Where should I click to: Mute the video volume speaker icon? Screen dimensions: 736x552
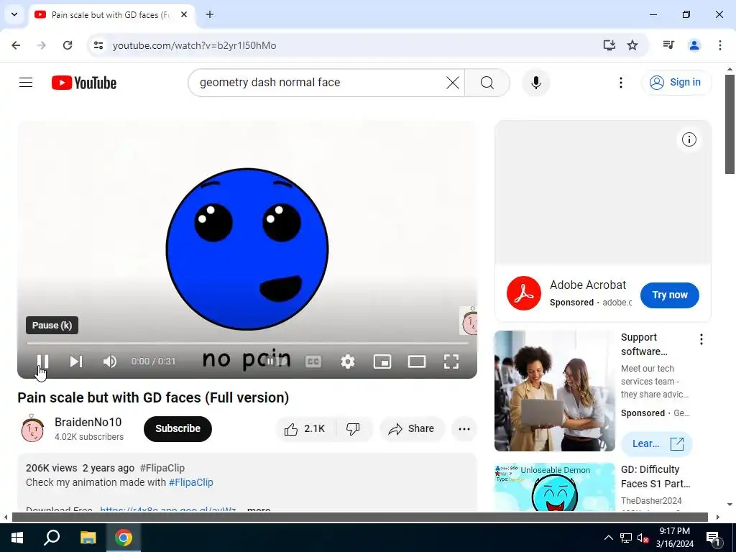(x=110, y=362)
